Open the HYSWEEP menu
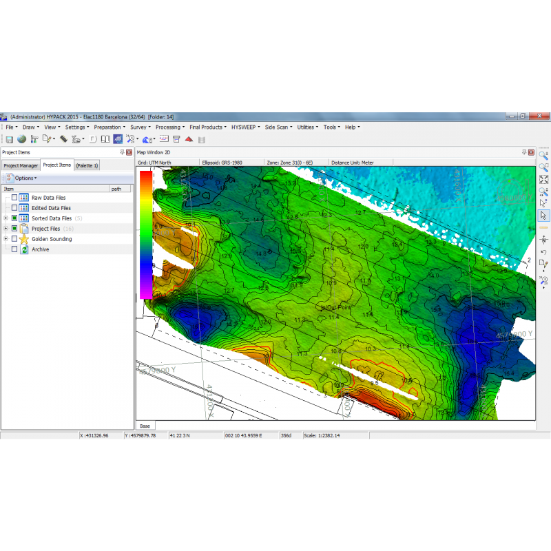Screen dimensions: 551x551 (x=245, y=127)
